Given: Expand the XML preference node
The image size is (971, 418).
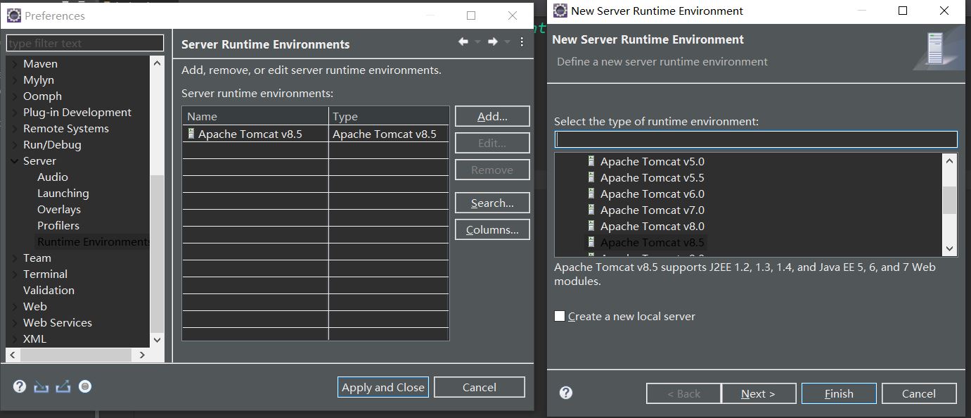Looking at the screenshot, I should (x=15, y=339).
